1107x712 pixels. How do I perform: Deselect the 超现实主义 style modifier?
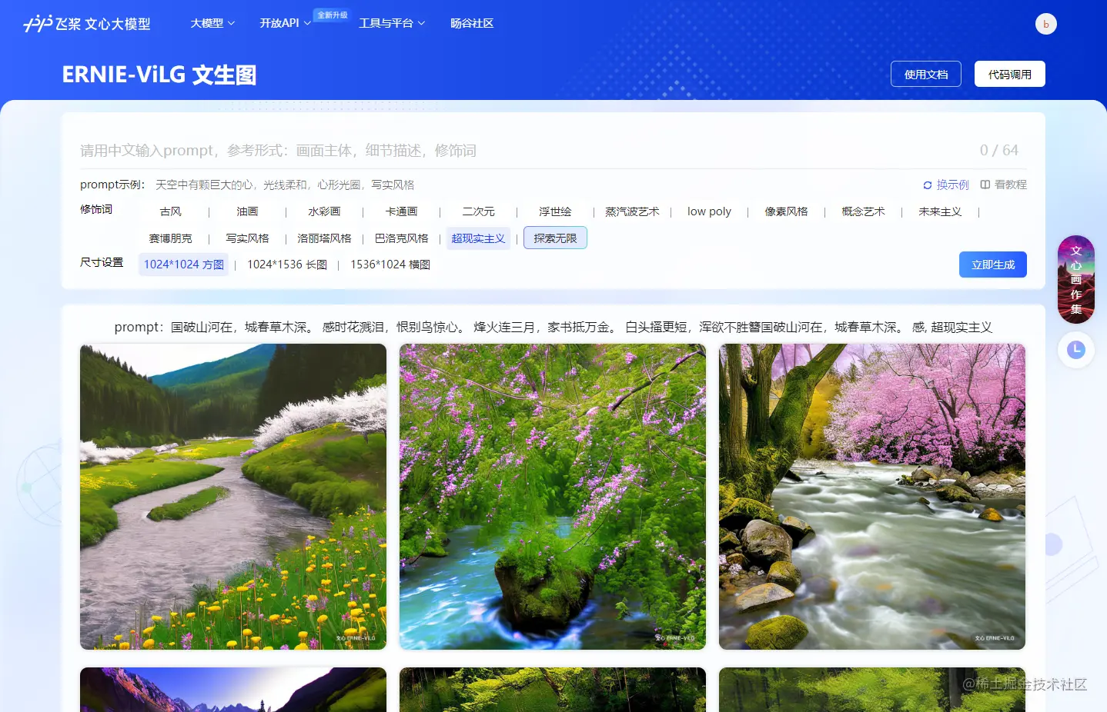coord(478,238)
